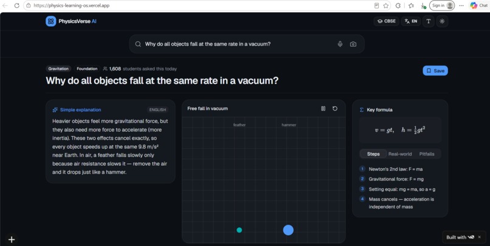
Task: Open the browser extensions puzzle icon
Action: click(x=398, y=5)
